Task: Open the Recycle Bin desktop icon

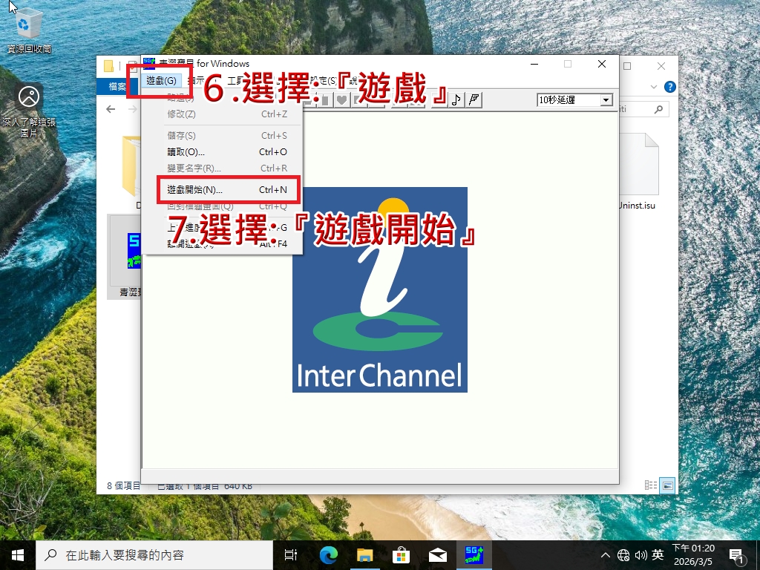Action: pos(29,30)
